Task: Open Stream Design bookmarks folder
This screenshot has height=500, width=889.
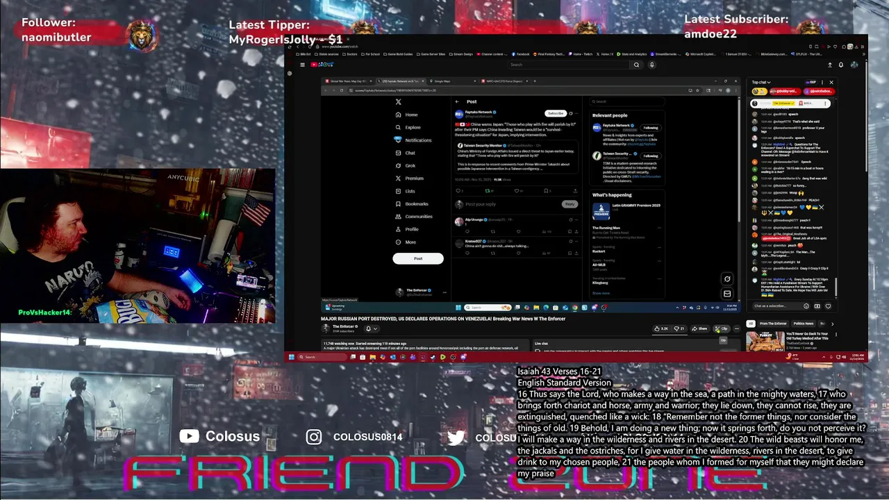Action: tap(463, 54)
